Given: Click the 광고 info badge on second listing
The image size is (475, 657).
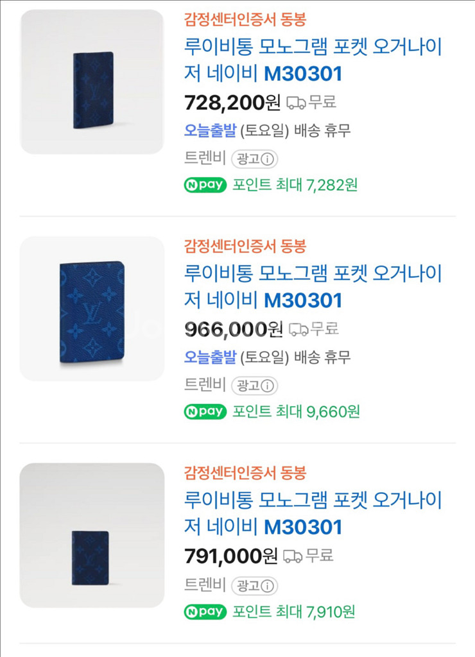Looking at the screenshot, I should coord(254,385).
